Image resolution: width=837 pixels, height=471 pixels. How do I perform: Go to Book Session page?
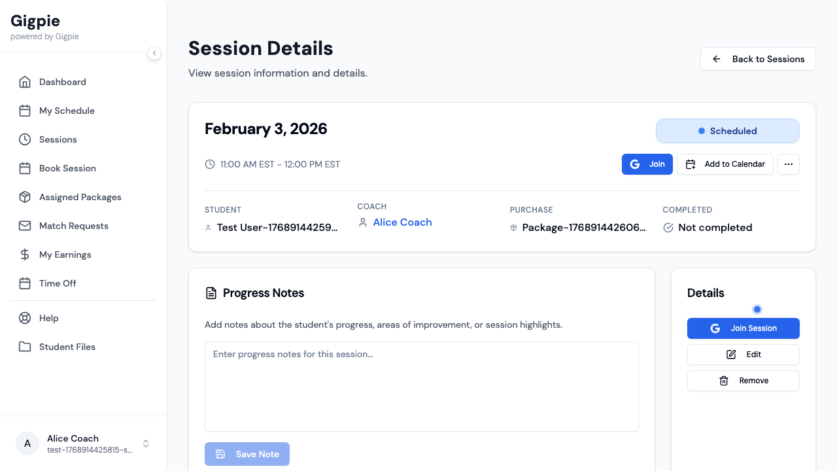coord(67,168)
